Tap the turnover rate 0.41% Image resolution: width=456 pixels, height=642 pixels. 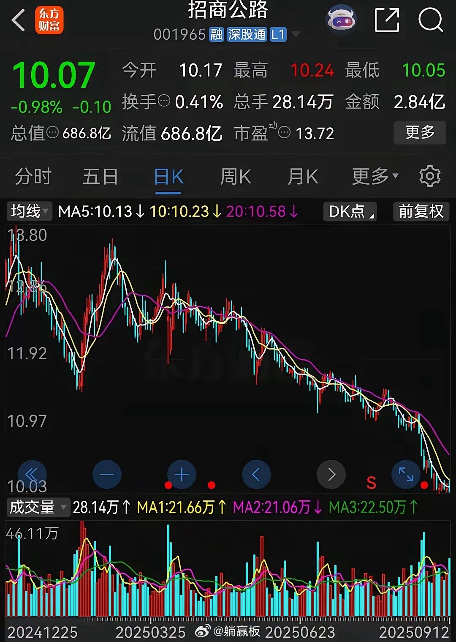pos(199,102)
